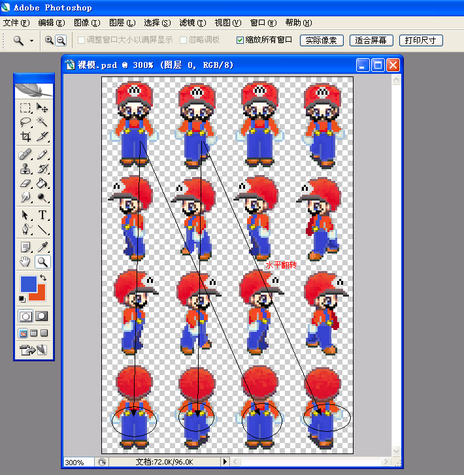Select Standard Screen Mode
464x475 pixels.
pos(23,333)
